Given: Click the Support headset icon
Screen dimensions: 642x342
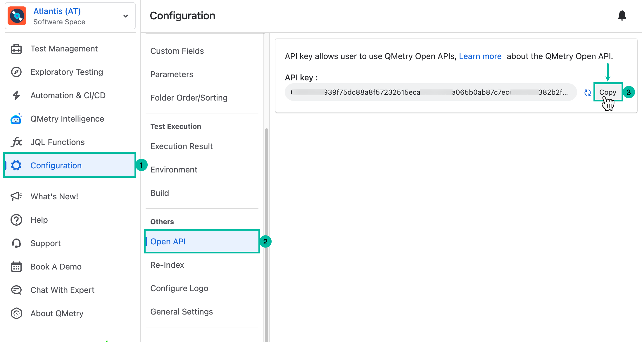Looking at the screenshot, I should 16,243.
